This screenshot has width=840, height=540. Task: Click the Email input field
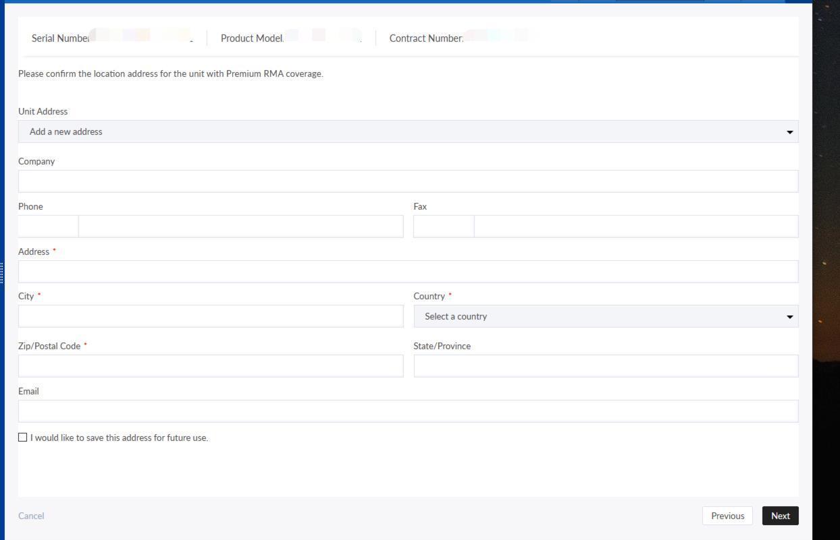408,411
